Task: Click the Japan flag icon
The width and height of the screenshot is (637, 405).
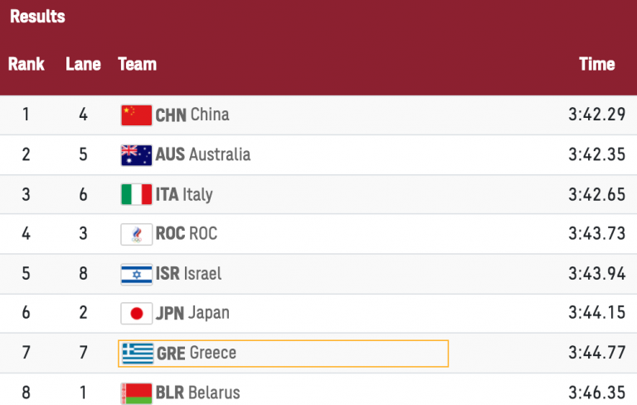Action: click(136, 314)
